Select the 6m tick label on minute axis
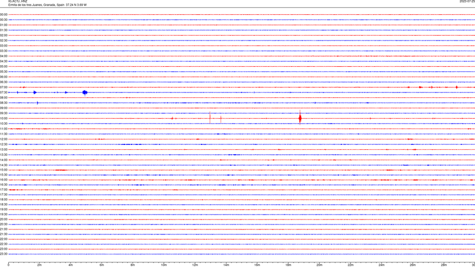The image size is (475, 267). point(102,265)
